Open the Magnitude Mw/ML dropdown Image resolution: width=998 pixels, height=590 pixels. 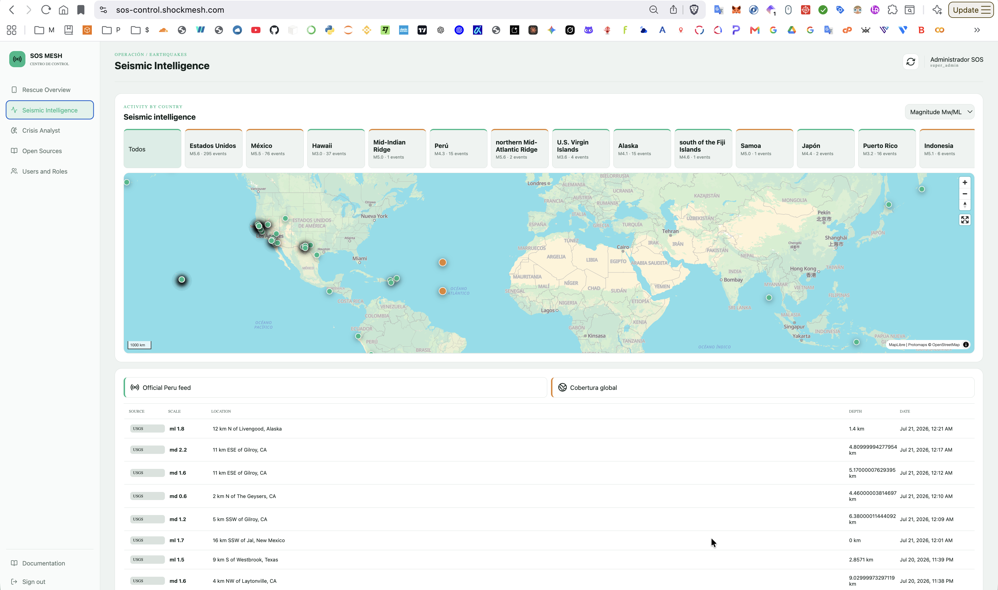point(939,112)
